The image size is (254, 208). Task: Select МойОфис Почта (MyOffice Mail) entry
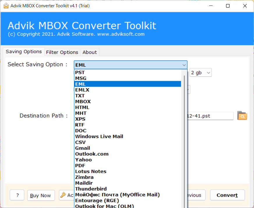[128, 195]
